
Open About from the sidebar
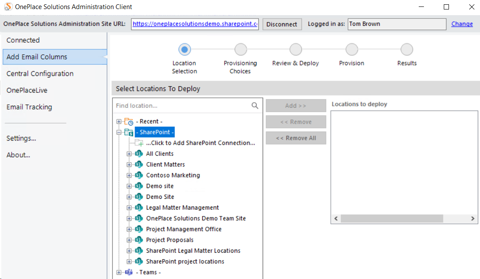[x=19, y=155]
